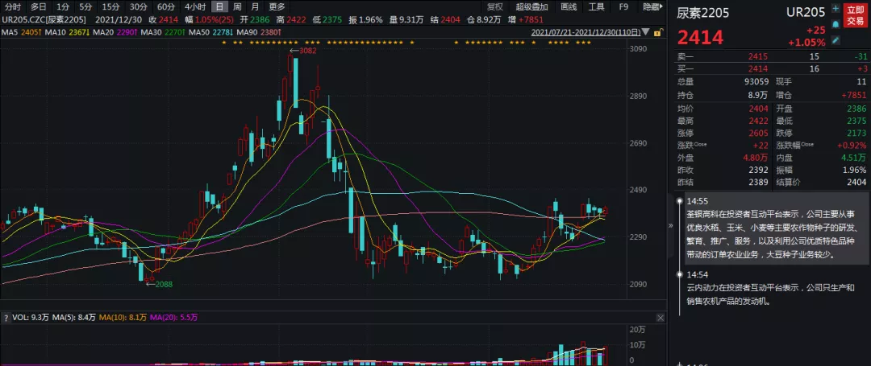This screenshot has width=871, height=366.
Task: Open the F9 in-depth data view
Action: (x=623, y=6)
